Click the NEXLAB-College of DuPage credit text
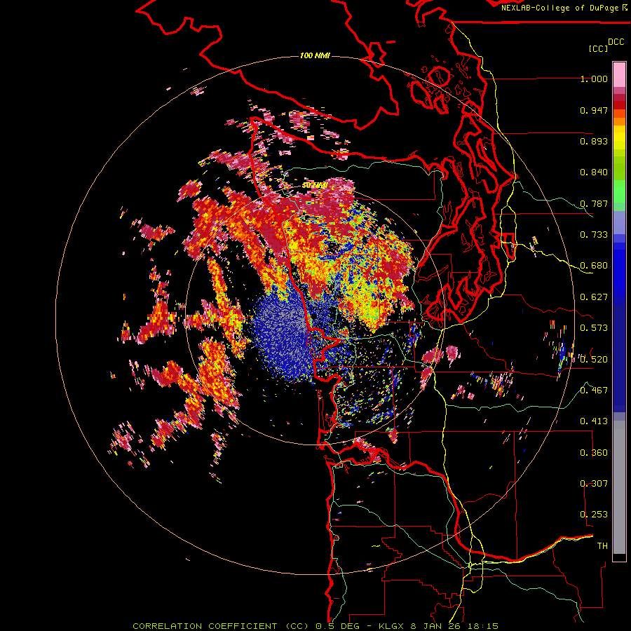 tap(560, 8)
